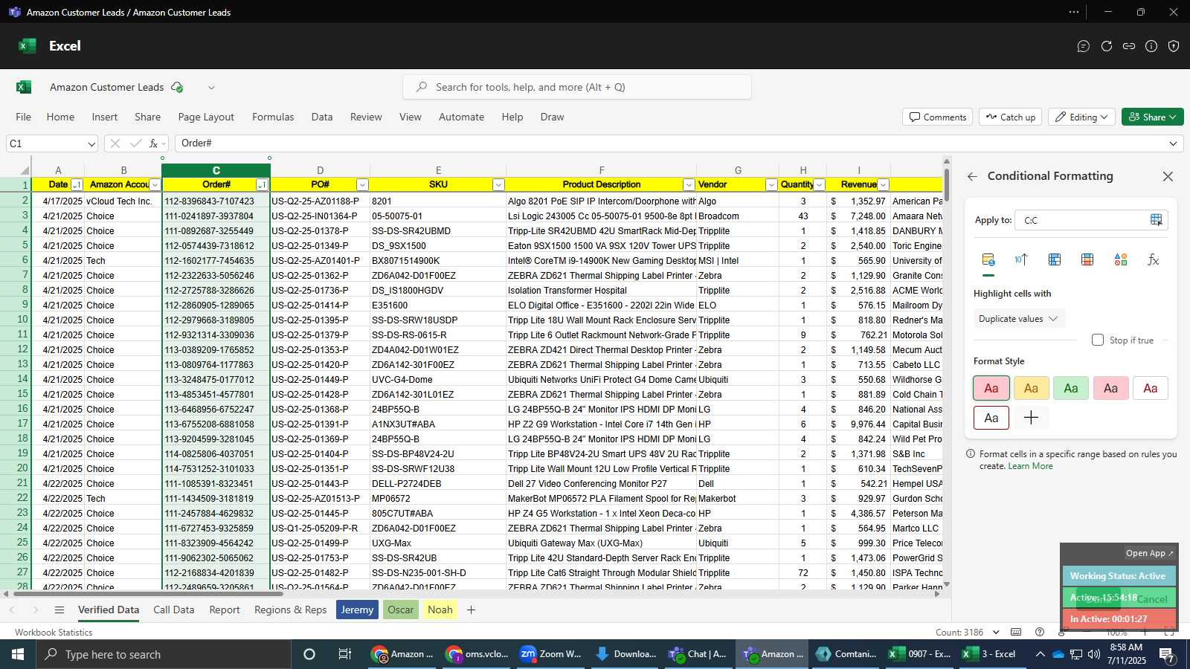The image size is (1190, 669).
Task: Open the Data ribbon tab
Action: click(x=322, y=117)
